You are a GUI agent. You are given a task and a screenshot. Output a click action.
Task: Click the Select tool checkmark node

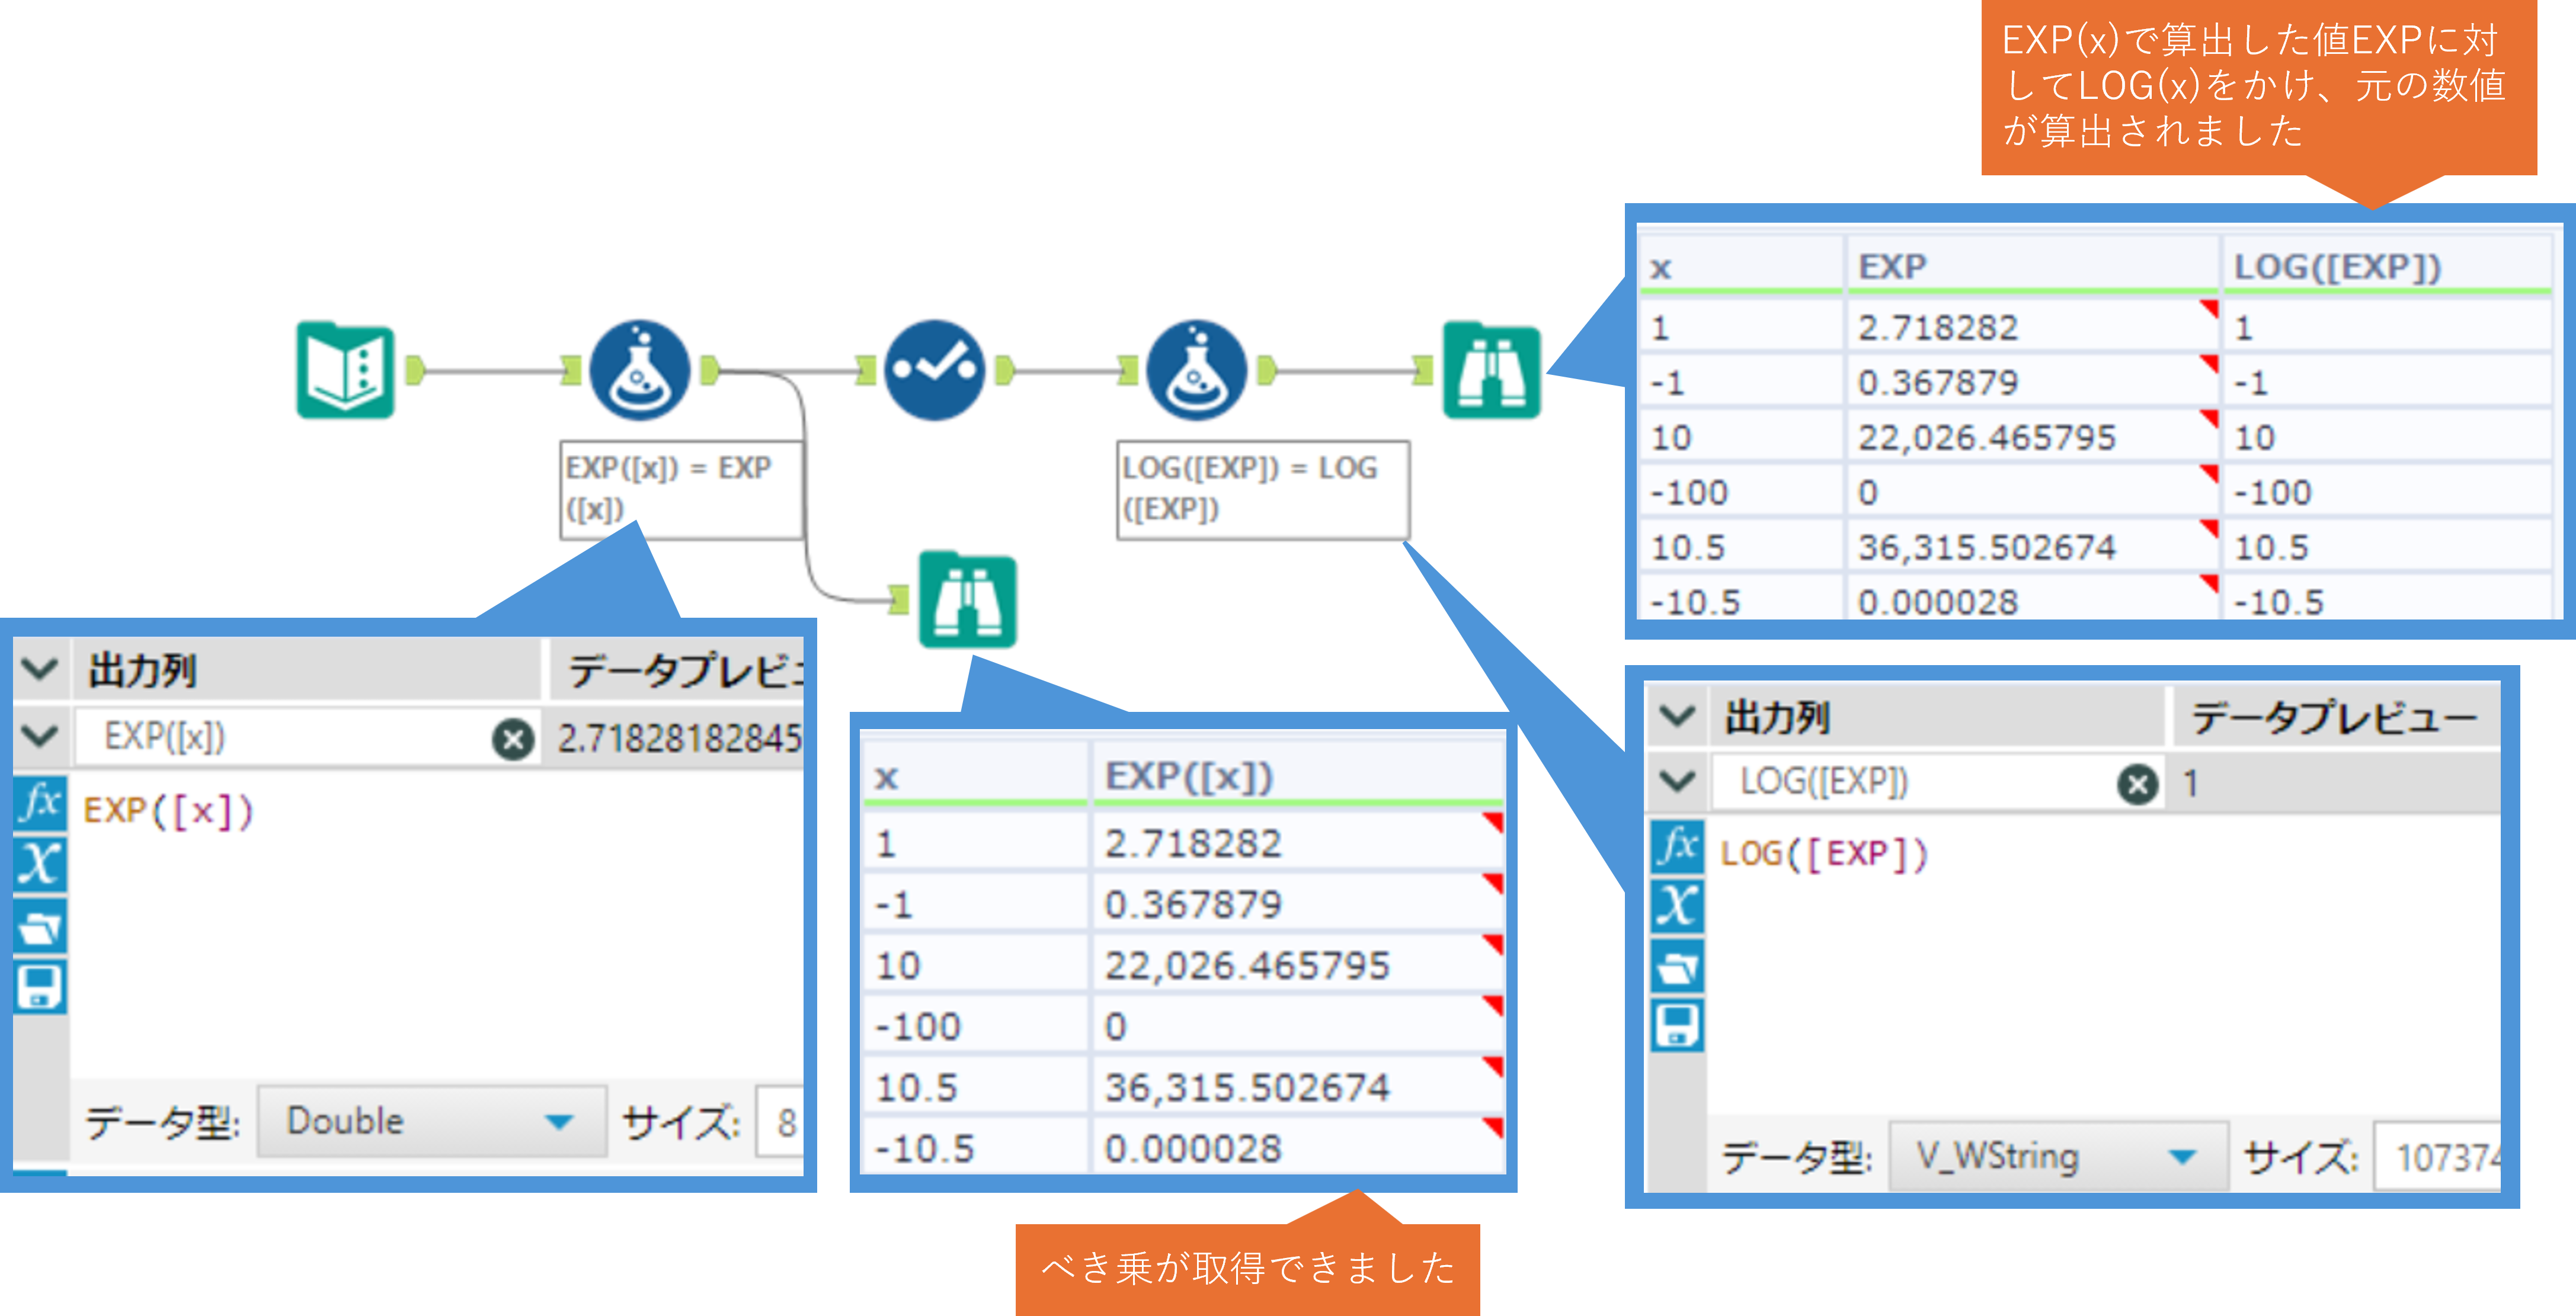(x=934, y=370)
